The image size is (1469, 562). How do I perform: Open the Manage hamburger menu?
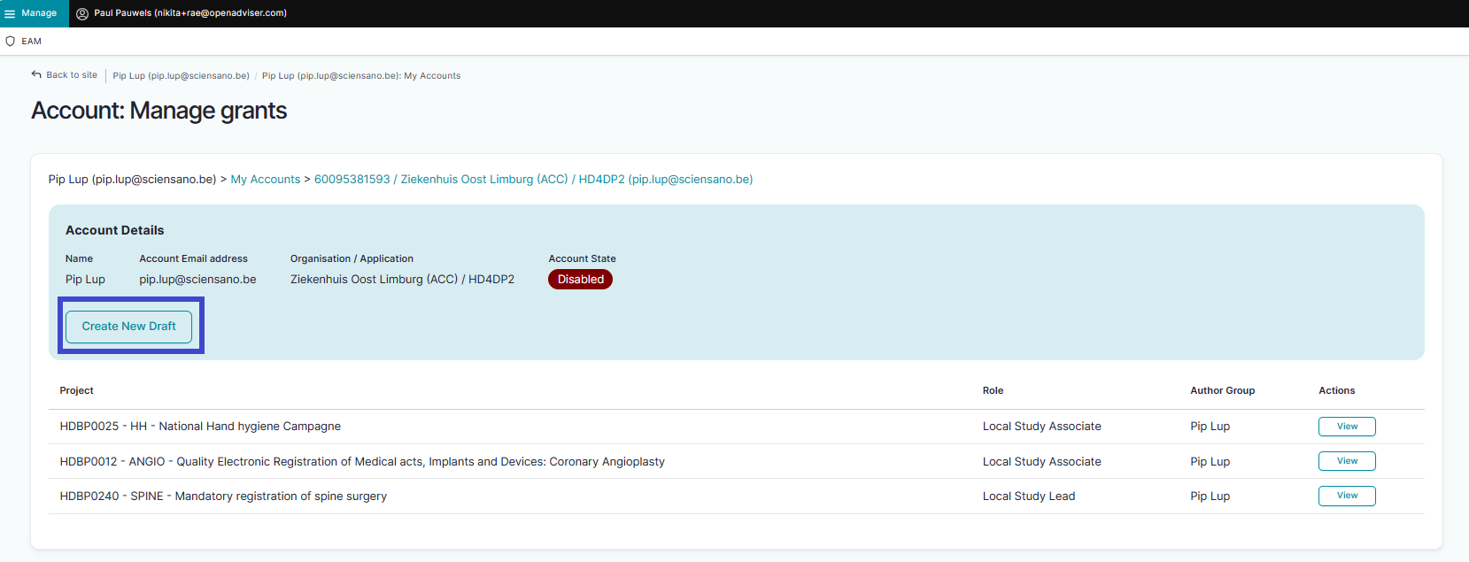tap(11, 13)
